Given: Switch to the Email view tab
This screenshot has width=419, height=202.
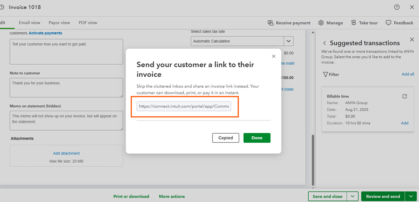Looking at the screenshot, I should click(x=29, y=23).
